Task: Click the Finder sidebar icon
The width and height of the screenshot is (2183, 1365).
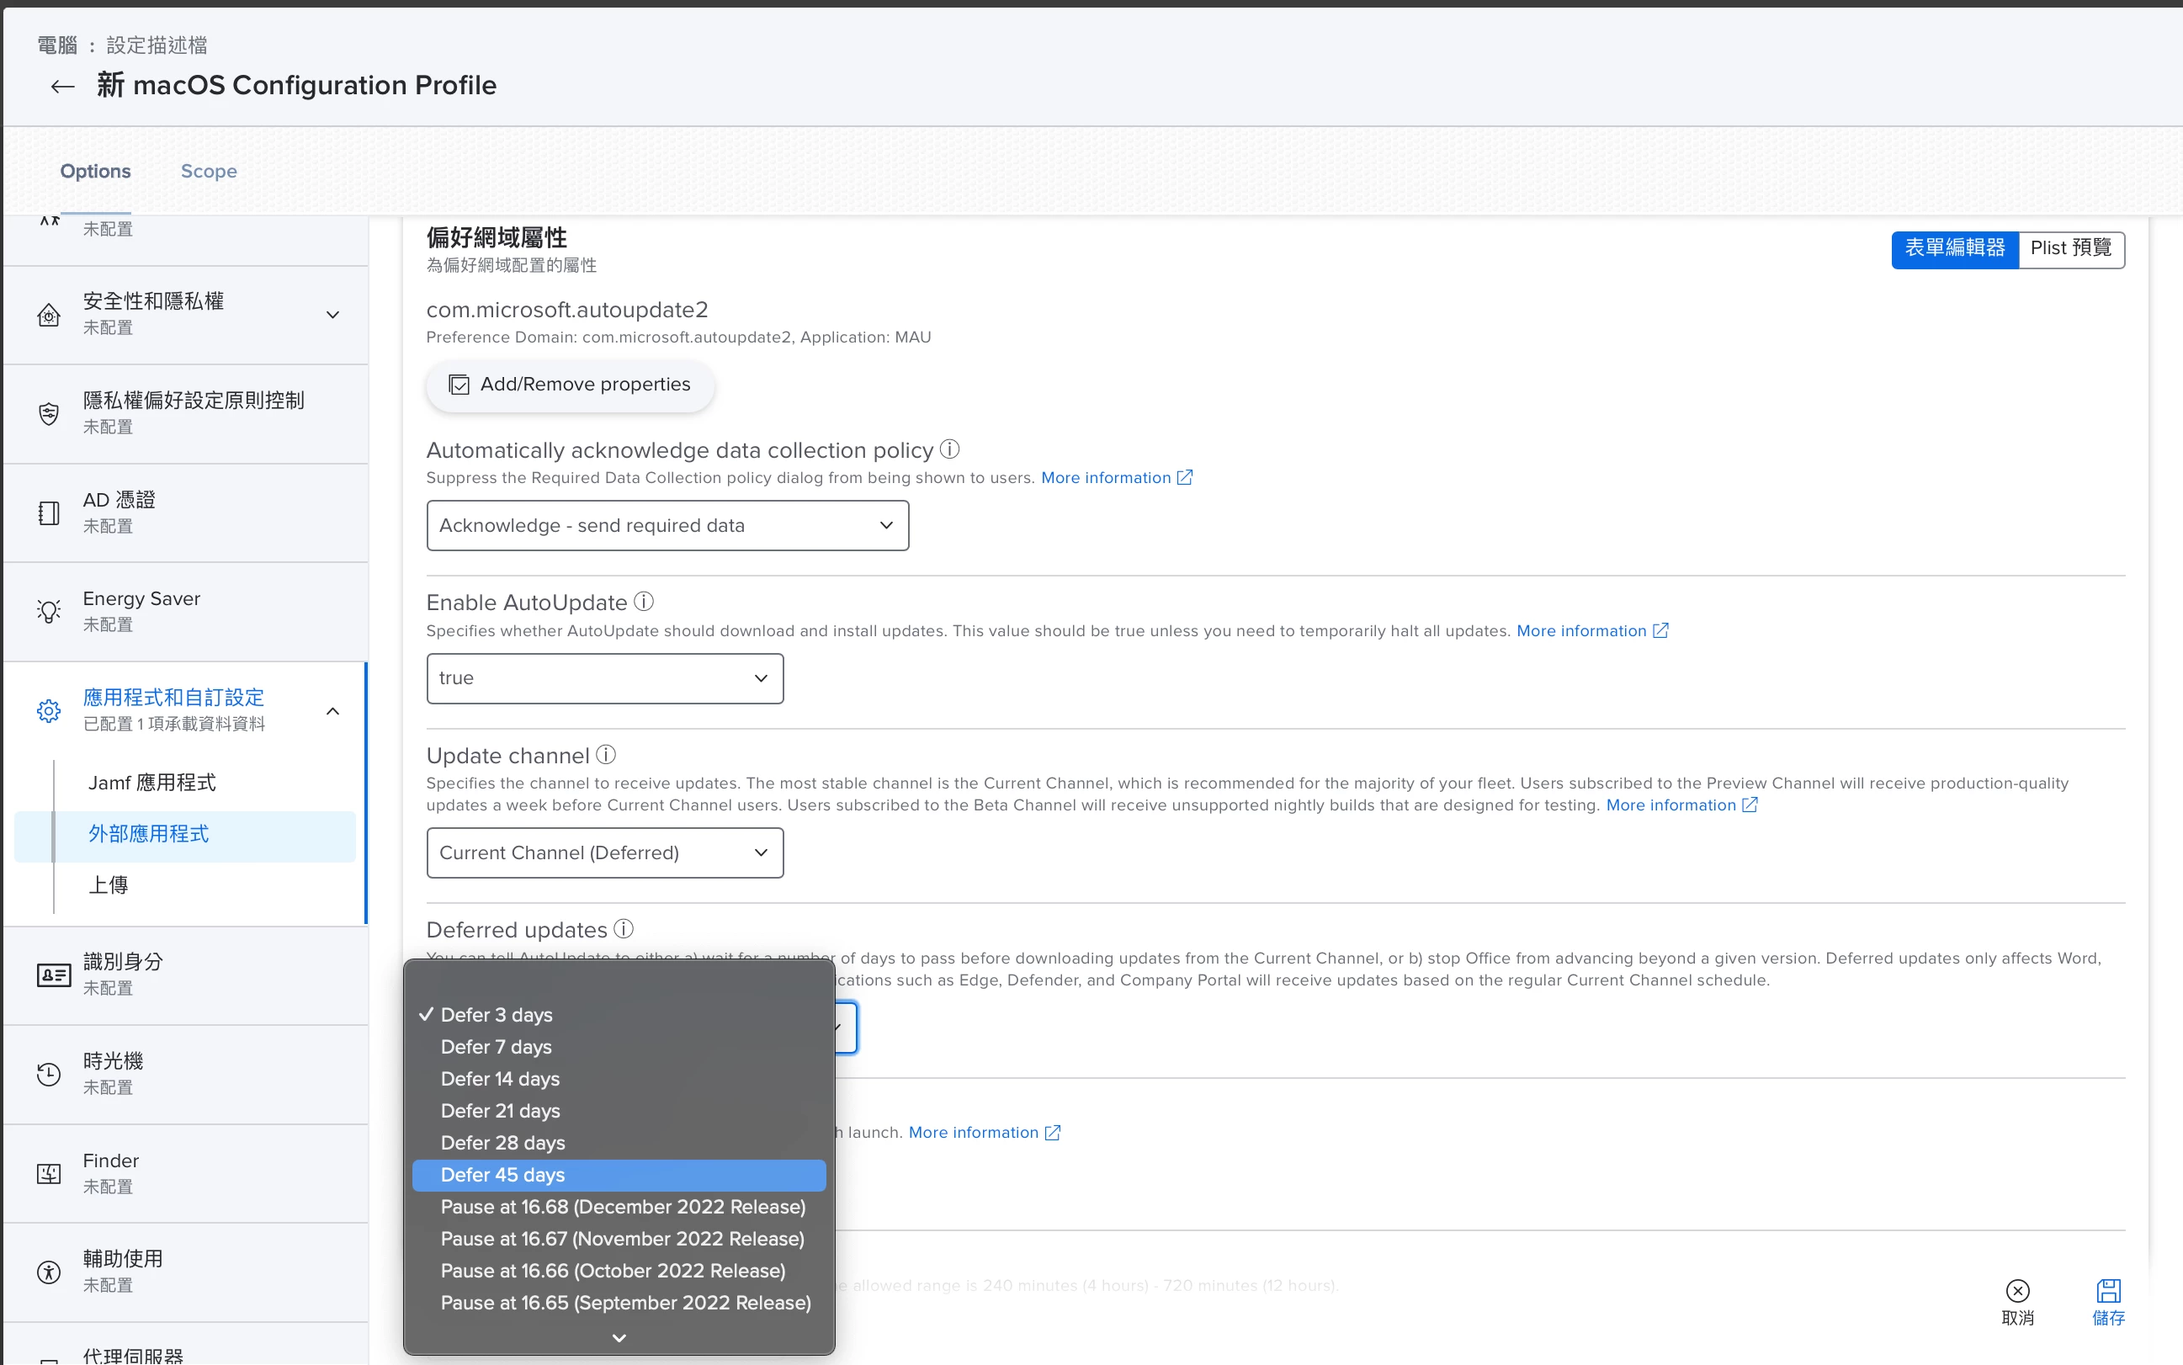Action: (49, 1173)
